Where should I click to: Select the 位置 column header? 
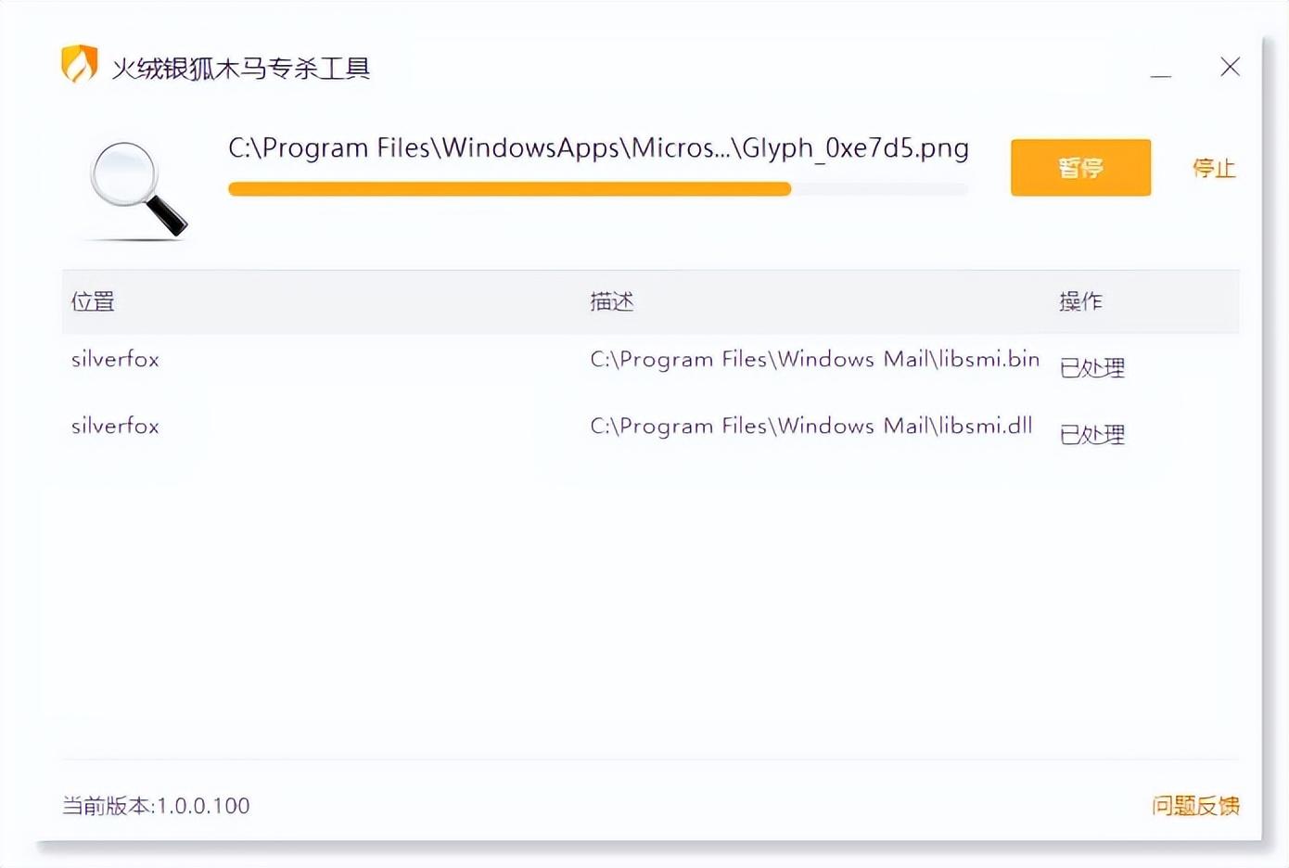93,301
